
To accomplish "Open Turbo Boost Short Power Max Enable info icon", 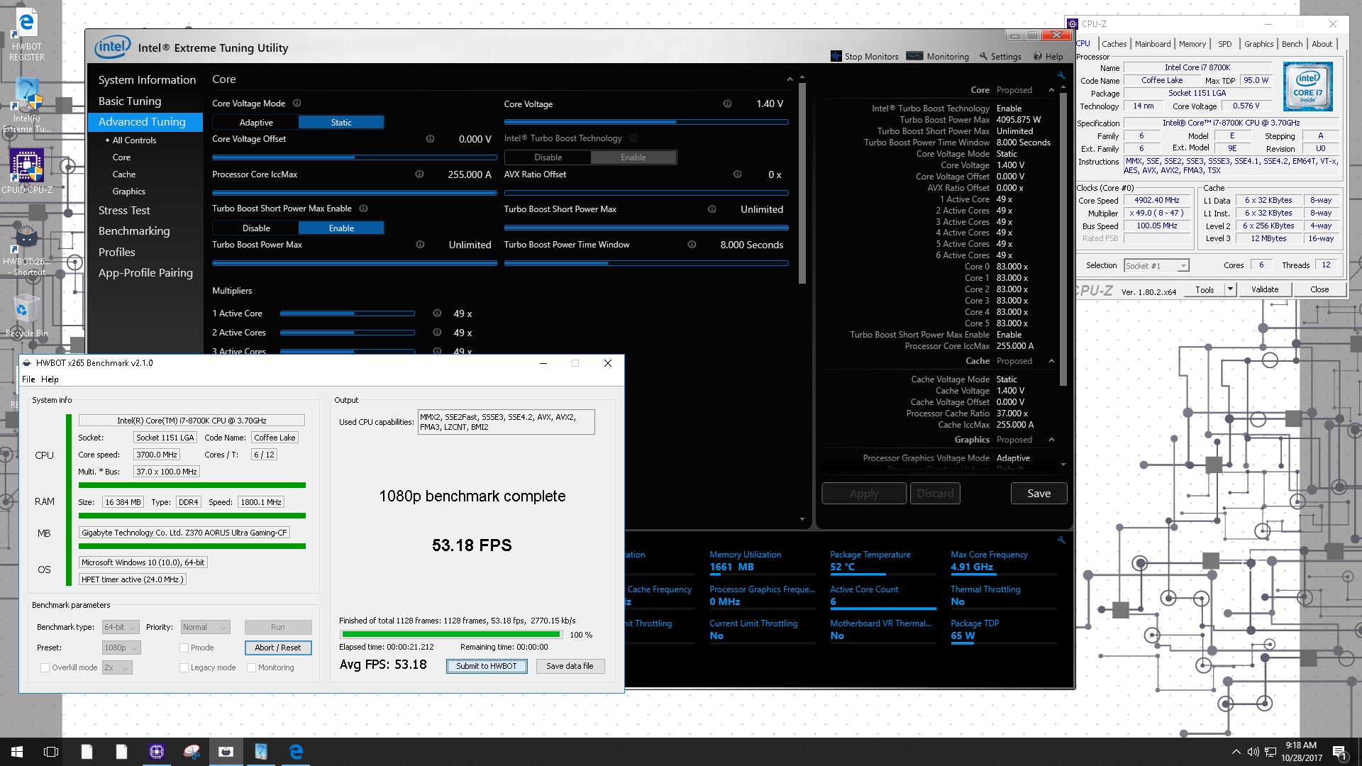I will click(363, 209).
